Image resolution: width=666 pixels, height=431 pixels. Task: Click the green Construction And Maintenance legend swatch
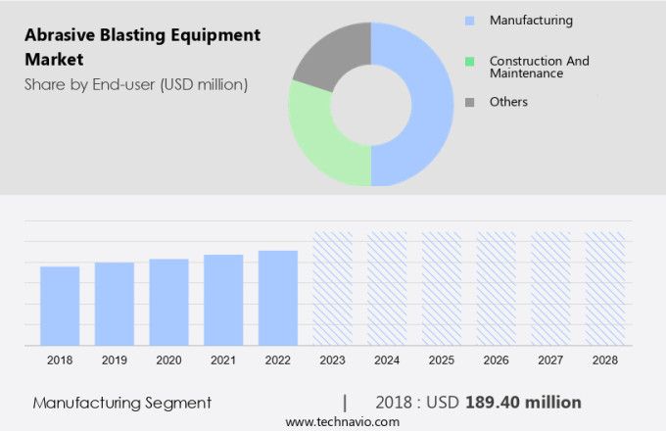click(470, 62)
